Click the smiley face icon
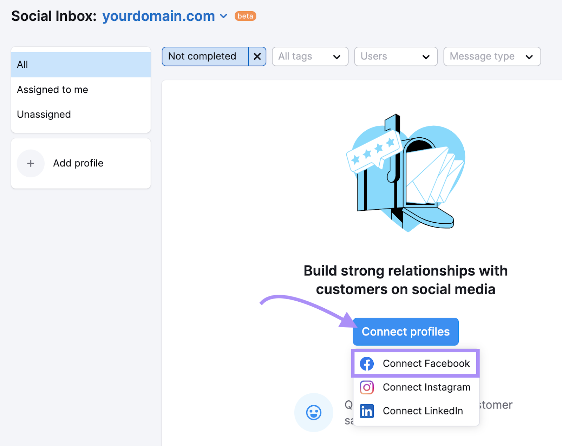The width and height of the screenshot is (562, 446). coord(314,412)
